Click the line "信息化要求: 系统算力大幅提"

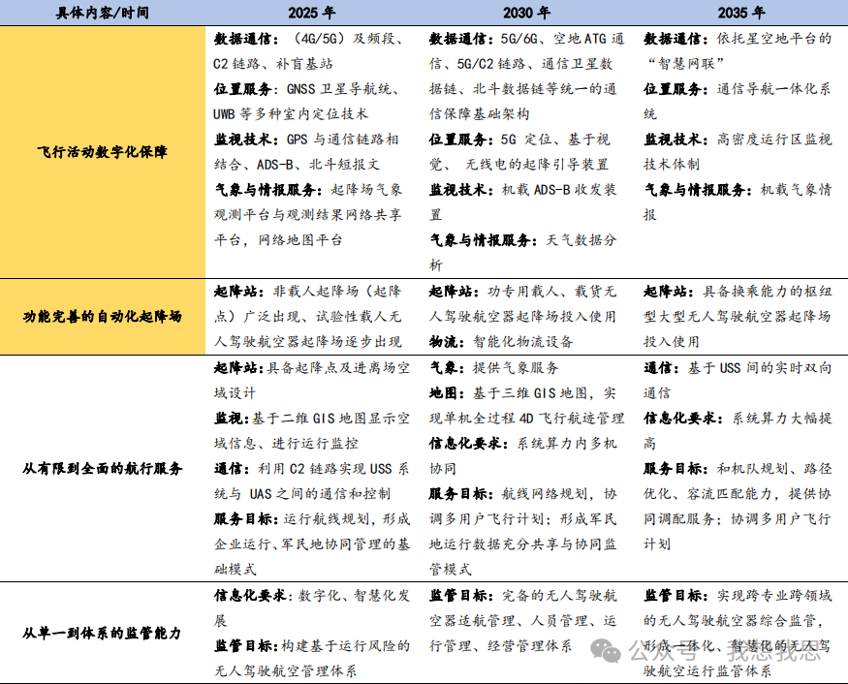[738, 418]
